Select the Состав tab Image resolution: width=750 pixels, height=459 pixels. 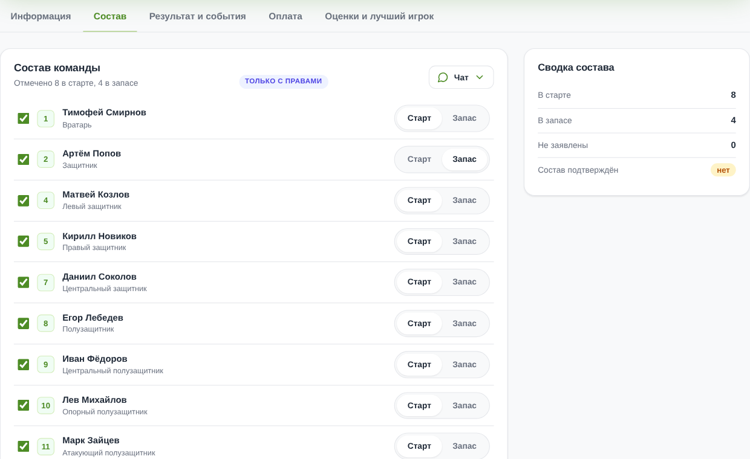110,16
